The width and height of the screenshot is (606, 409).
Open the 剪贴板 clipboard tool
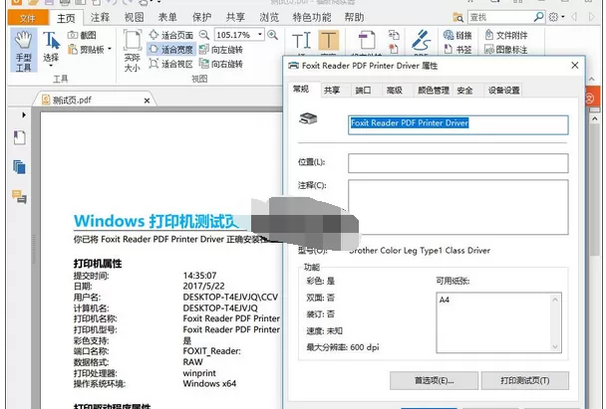[x=86, y=50]
